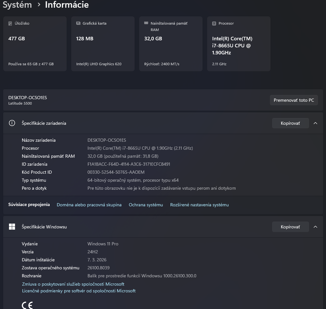Collapse the Špecifikácie zariadenia section chevron
Image resolution: width=326 pixels, height=309 pixels.
pyautogui.click(x=315, y=123)
